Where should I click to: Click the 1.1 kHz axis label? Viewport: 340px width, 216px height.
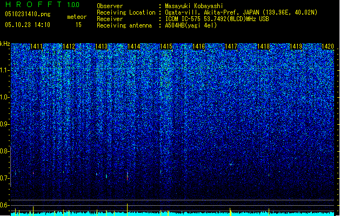click(x=5, y=70)
